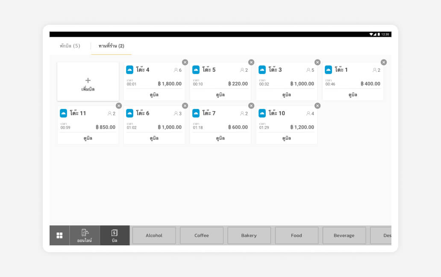Choose the Alcohol category button
441x277 pixels.
click(154, 236)
